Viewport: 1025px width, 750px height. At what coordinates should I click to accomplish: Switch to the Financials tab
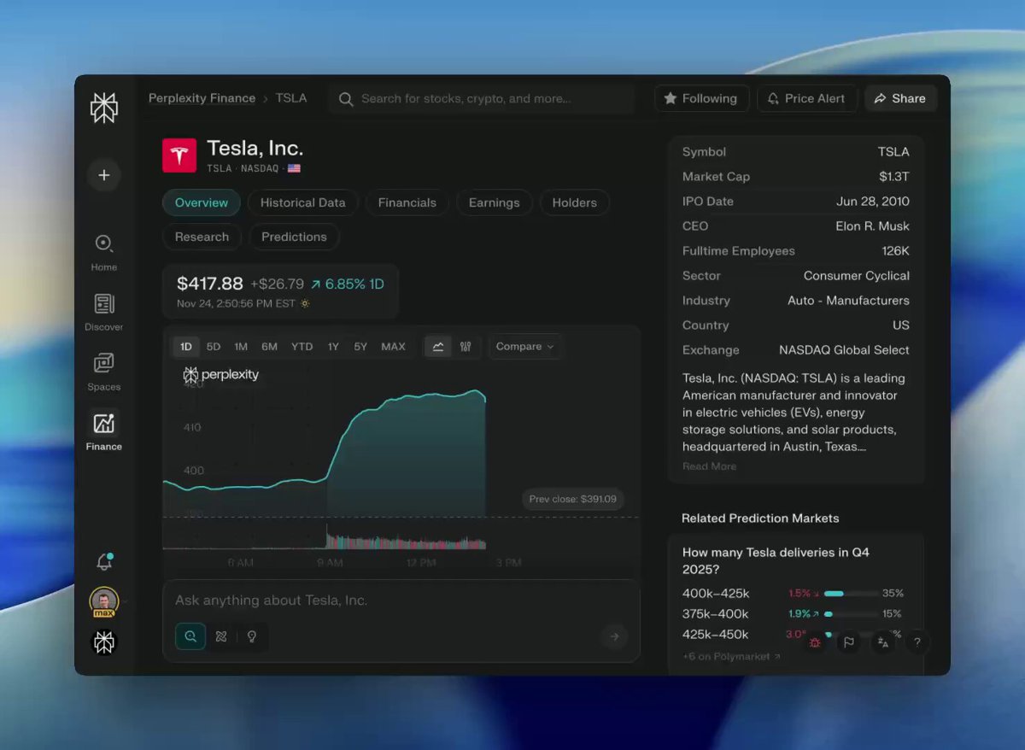point(407,202)
